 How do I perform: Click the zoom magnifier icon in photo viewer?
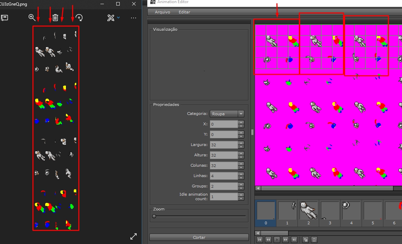click(x=32, y=17)
